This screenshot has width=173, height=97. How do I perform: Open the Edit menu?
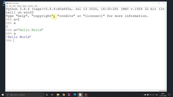coord(10,6)
